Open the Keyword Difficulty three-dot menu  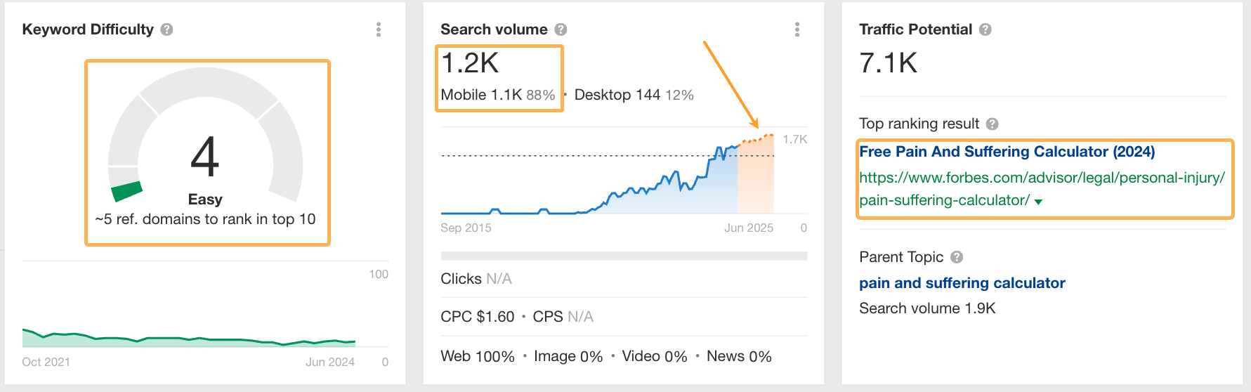(x=379, y=30)
